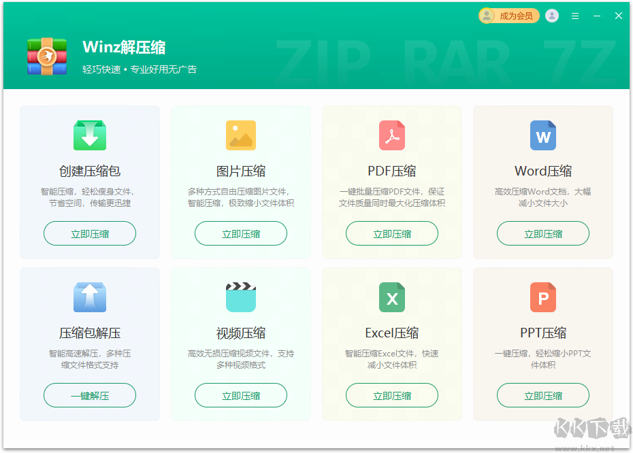Select the 图片压缩 title text

click(241, 171)
